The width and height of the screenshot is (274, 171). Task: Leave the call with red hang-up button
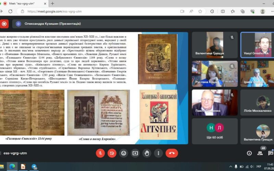pos(172,153)
